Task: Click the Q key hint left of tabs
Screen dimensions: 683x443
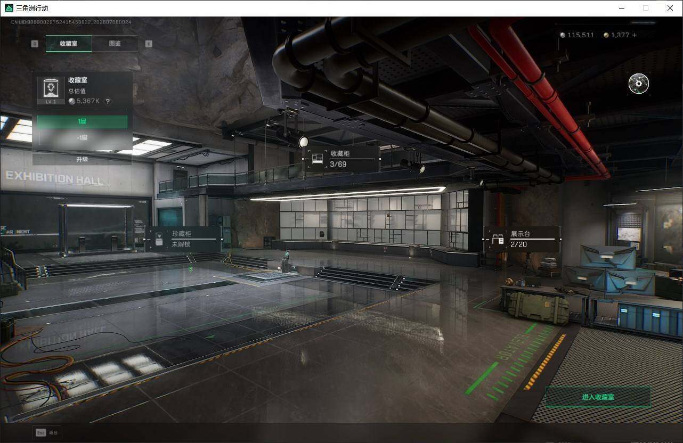Action: point(35,44)
